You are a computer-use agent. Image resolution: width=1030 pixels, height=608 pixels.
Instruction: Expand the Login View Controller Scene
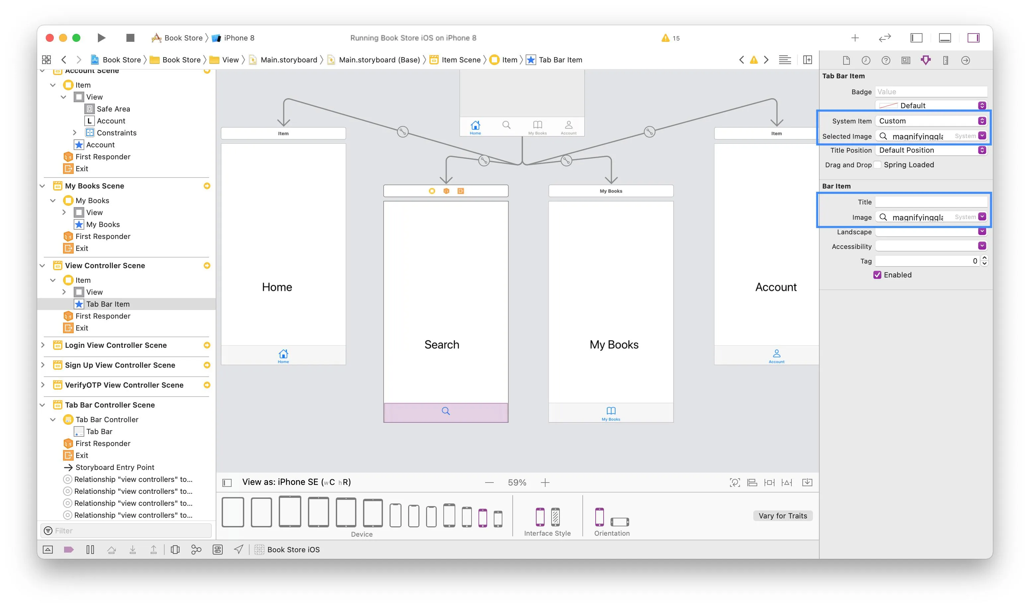[42, 345]
